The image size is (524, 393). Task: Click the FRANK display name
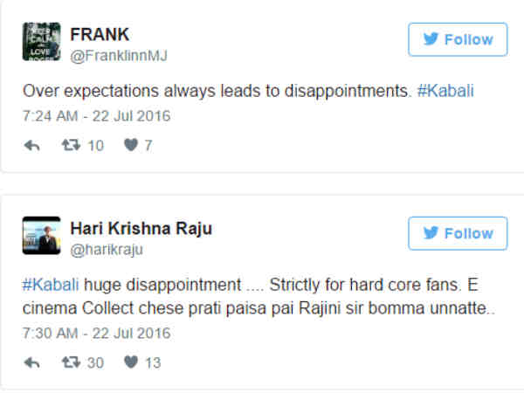point(99,35)
